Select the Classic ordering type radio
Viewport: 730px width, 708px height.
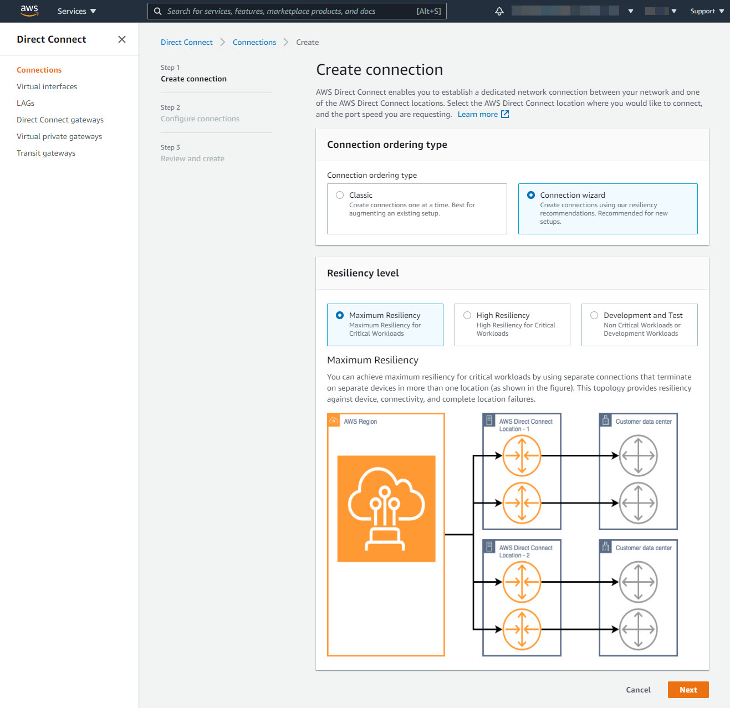coord(340,195)
